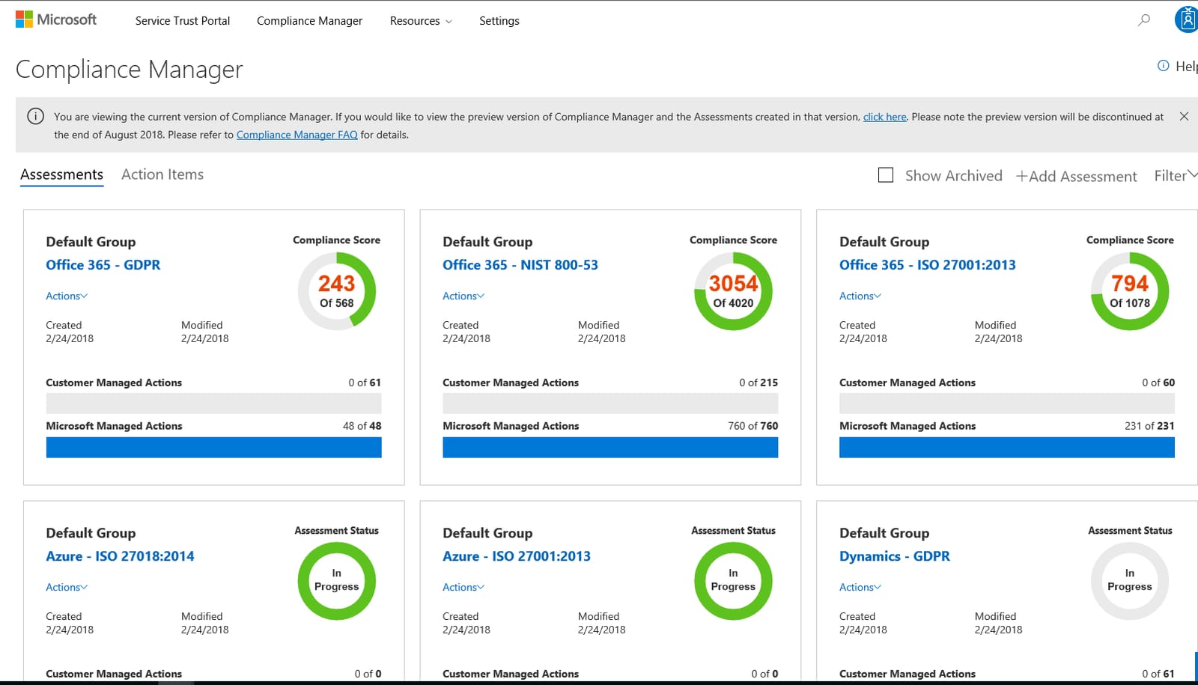Navigate to Service Trust Portal
This screenshot has width=1198, height=685.
point(182,21)
